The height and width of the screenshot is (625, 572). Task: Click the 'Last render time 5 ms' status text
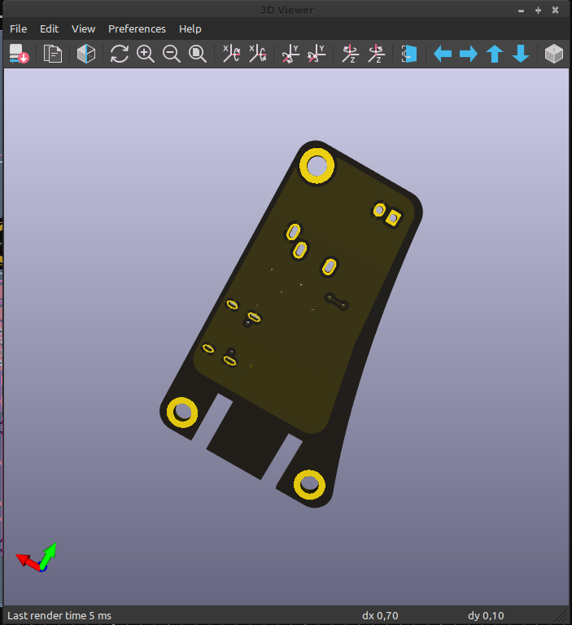[59, 615]
